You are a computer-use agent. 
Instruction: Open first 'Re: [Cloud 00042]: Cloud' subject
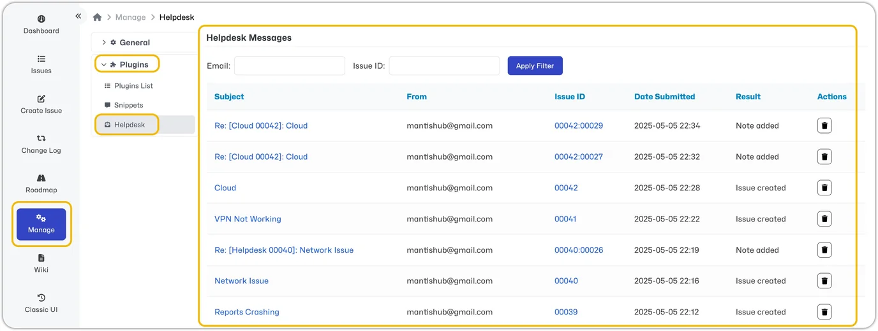tap(261, 125)
